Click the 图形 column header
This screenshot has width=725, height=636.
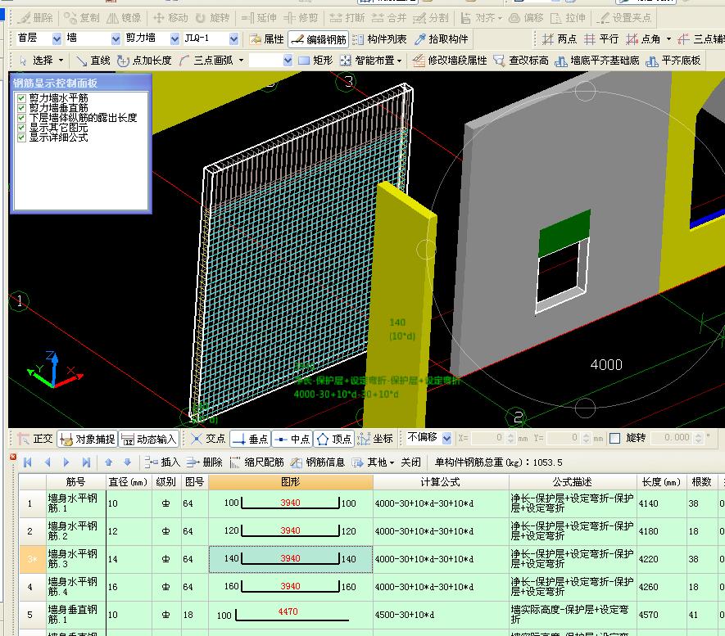pyautogui.click(x=291, y=482)
